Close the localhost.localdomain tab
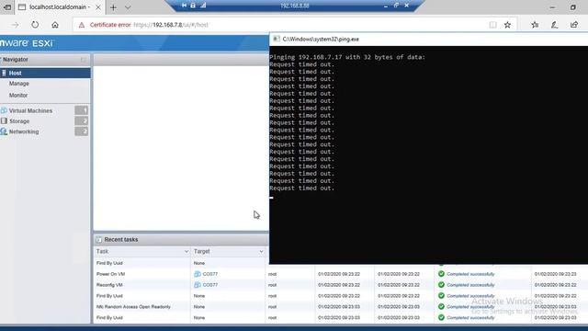588x331 pixels. (98, 7)
